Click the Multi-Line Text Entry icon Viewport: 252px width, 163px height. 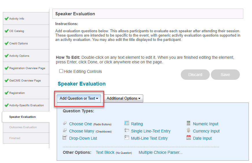pos(127,137)
